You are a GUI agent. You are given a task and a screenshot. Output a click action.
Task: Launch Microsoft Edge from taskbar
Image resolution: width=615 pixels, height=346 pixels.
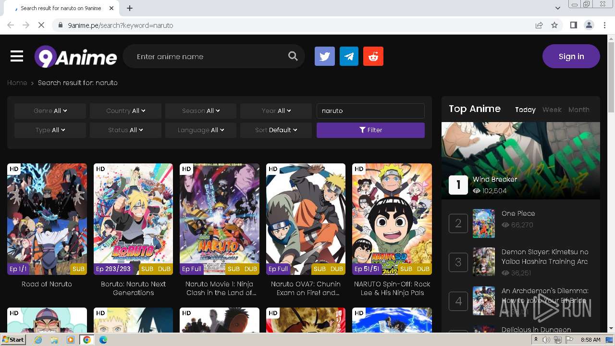pyautogui.click(x=103, y=340)
